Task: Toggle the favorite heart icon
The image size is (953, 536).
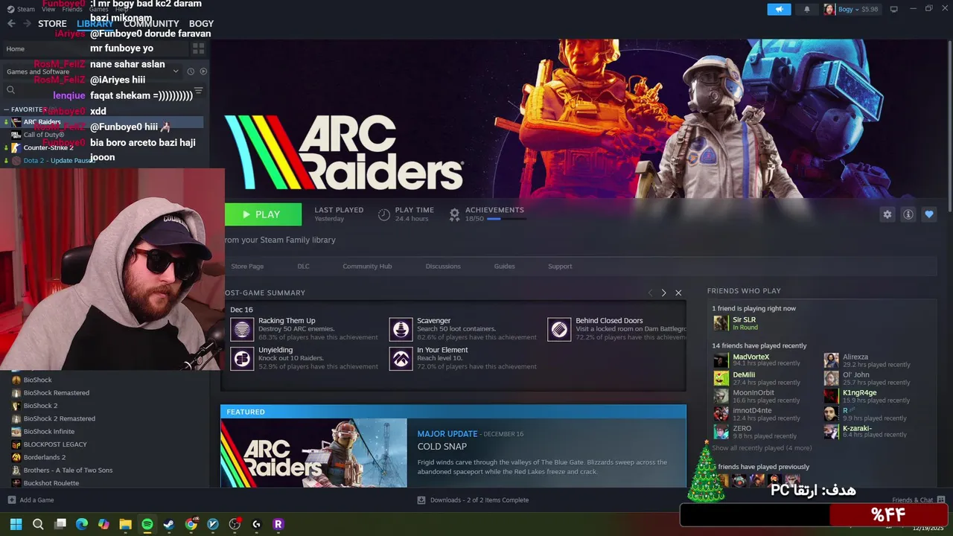Action: coord(928,214)
